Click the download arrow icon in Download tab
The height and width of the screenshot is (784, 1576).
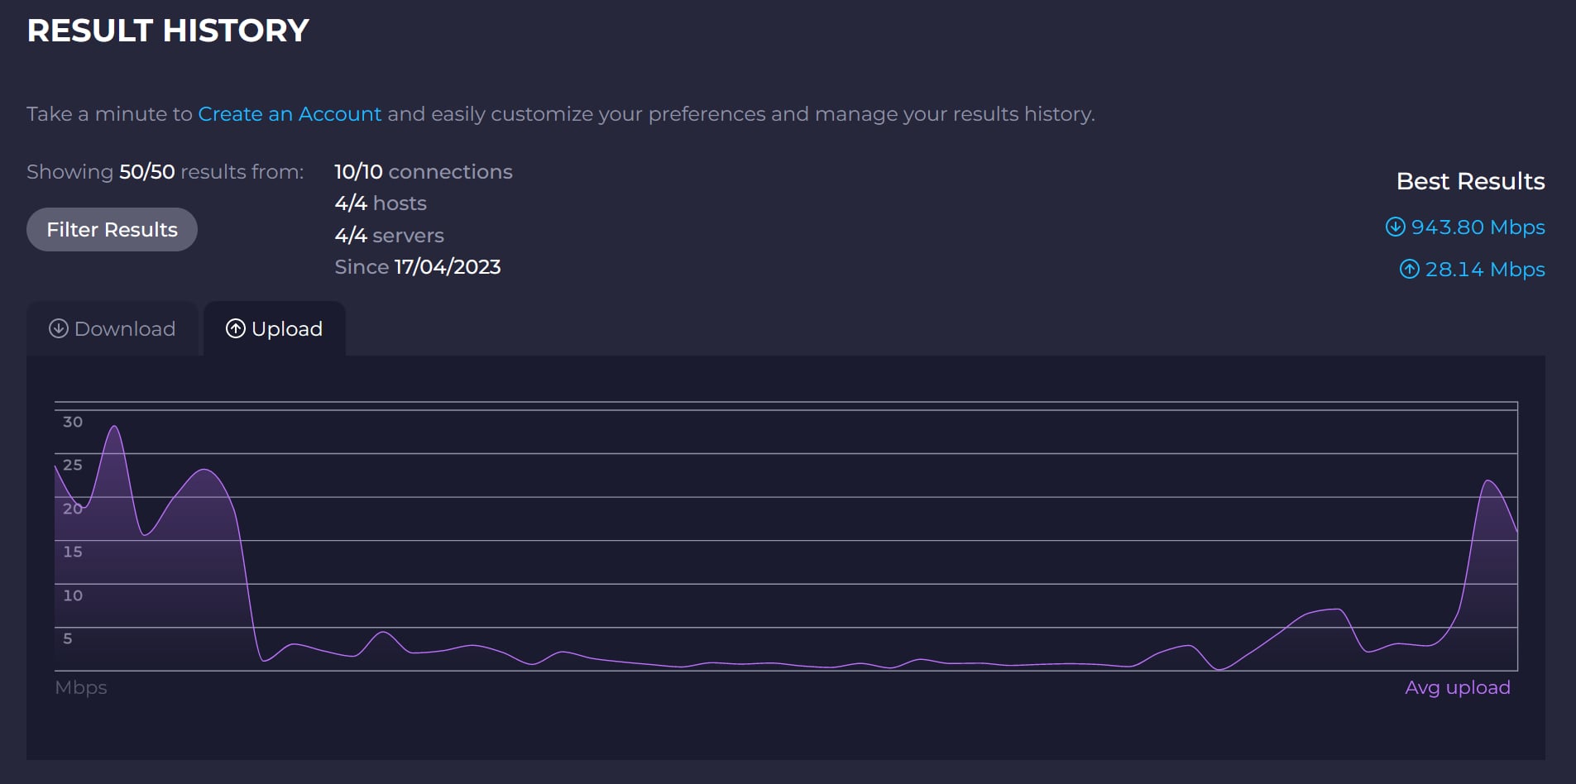coord(58,328)
